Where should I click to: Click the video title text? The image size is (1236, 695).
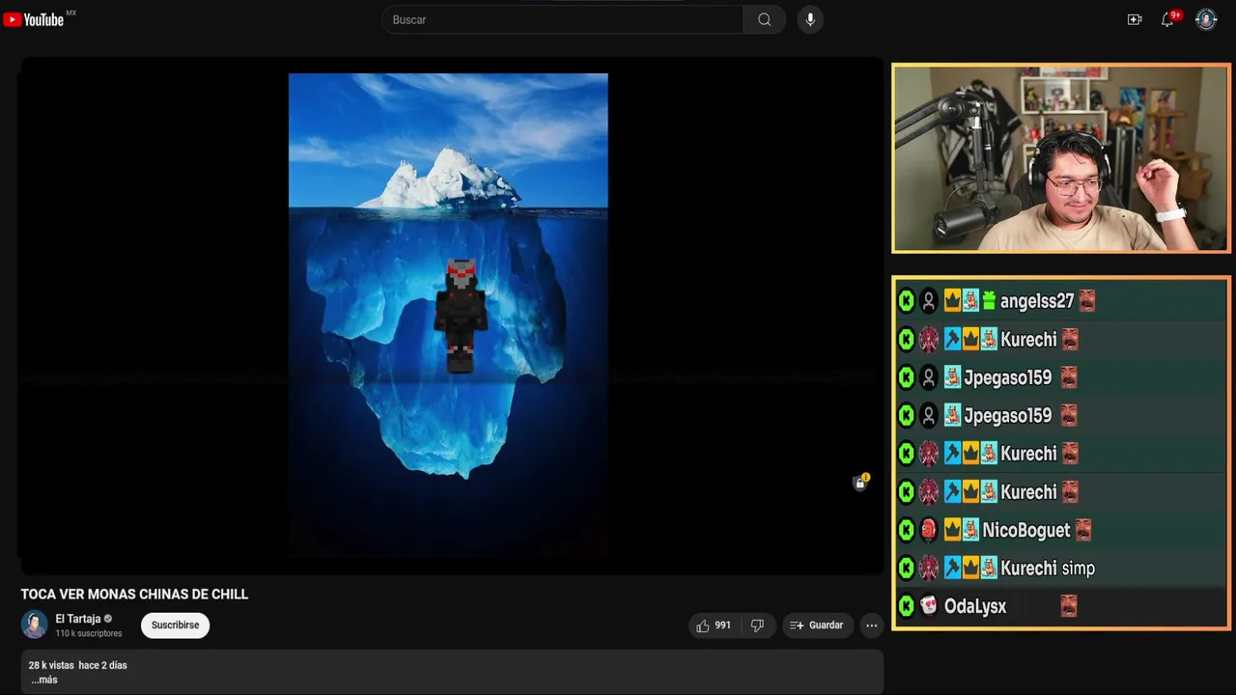(134, 595)
